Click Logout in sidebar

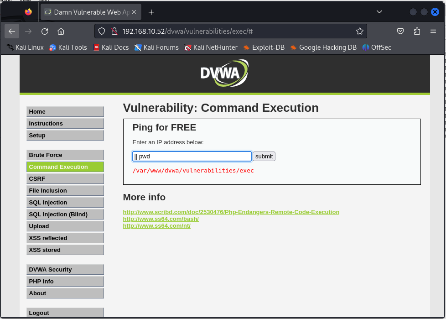65,313
